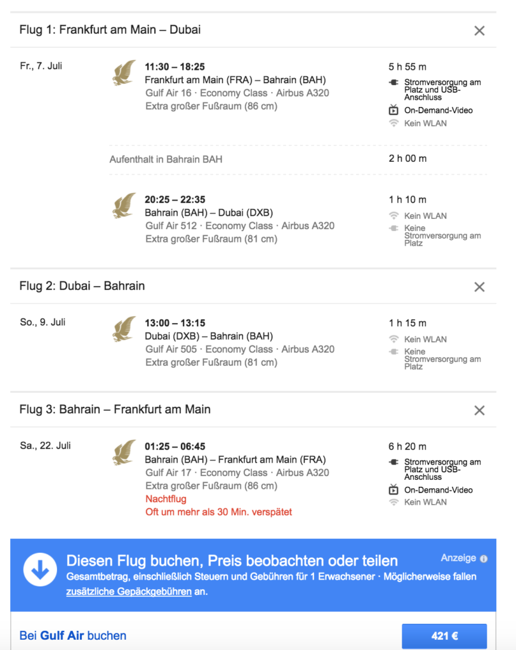The height and width of the screenshot is (650, 516).
Task: Click the 11:30 – 18:25 flight time
Action: click(175, 67)
